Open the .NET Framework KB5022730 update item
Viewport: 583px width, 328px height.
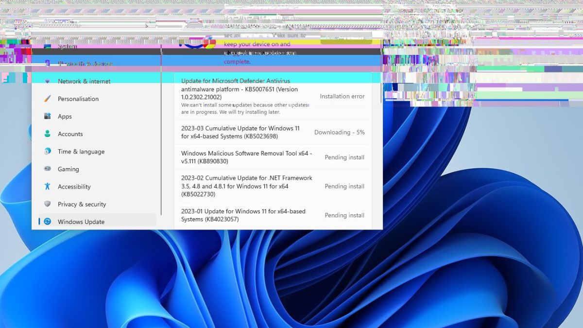[x=245, y=186]
